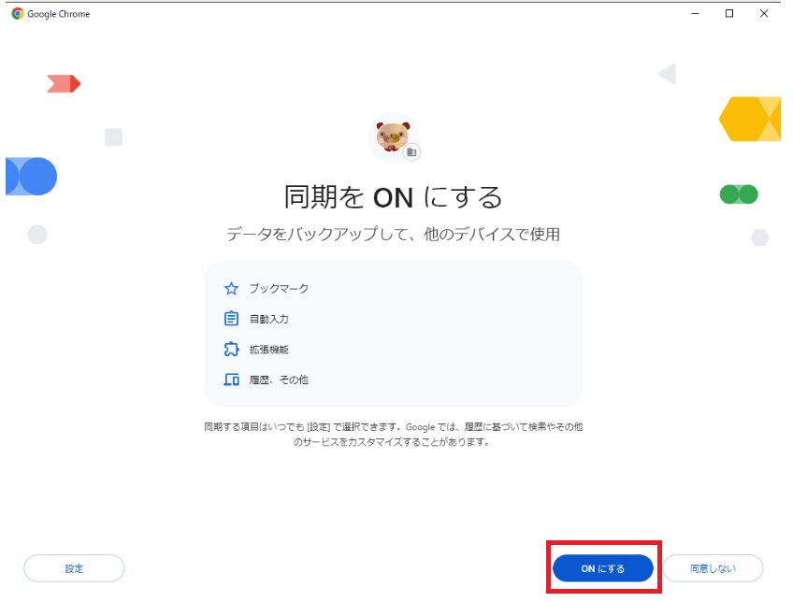Click the Google Chrome logo in title bar
793x602 pixels.
[x=17, y=14]
